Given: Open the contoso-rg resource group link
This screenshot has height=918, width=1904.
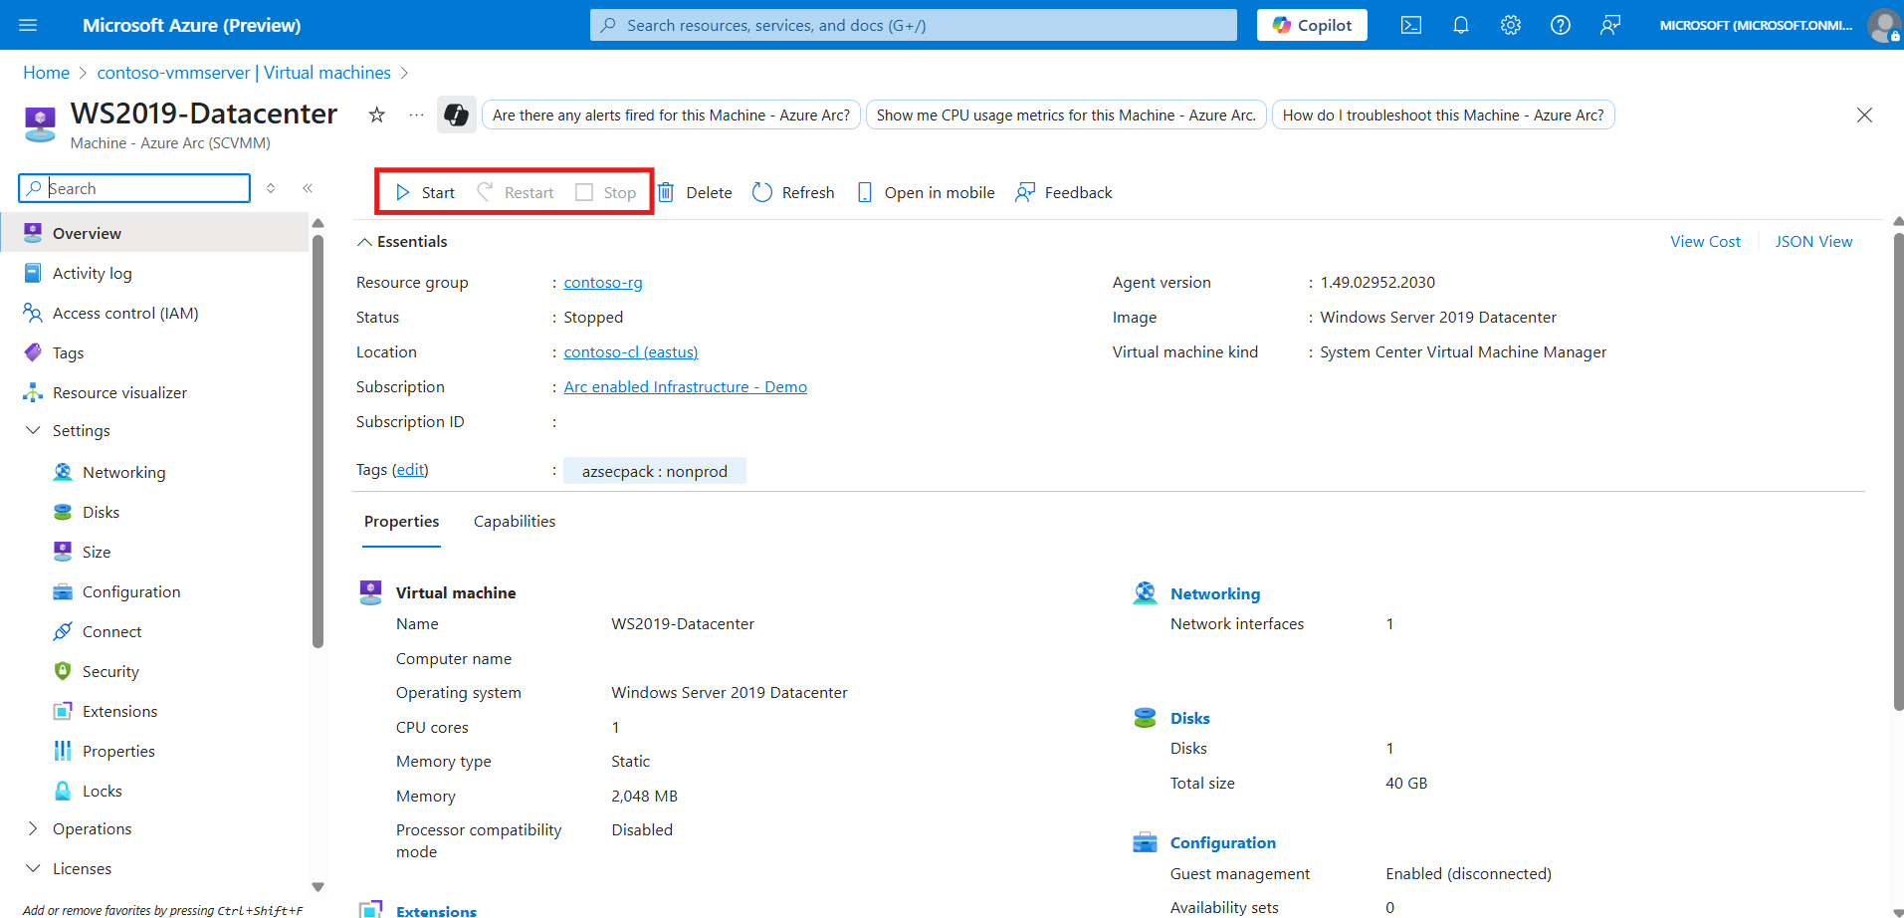Looking at the screenshot, I should (603, 282).
